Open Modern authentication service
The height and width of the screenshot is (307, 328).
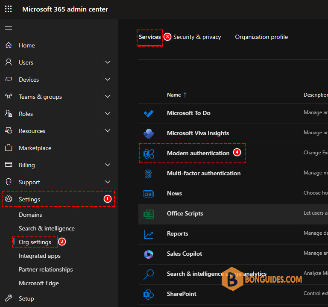[x=198, y=153]
